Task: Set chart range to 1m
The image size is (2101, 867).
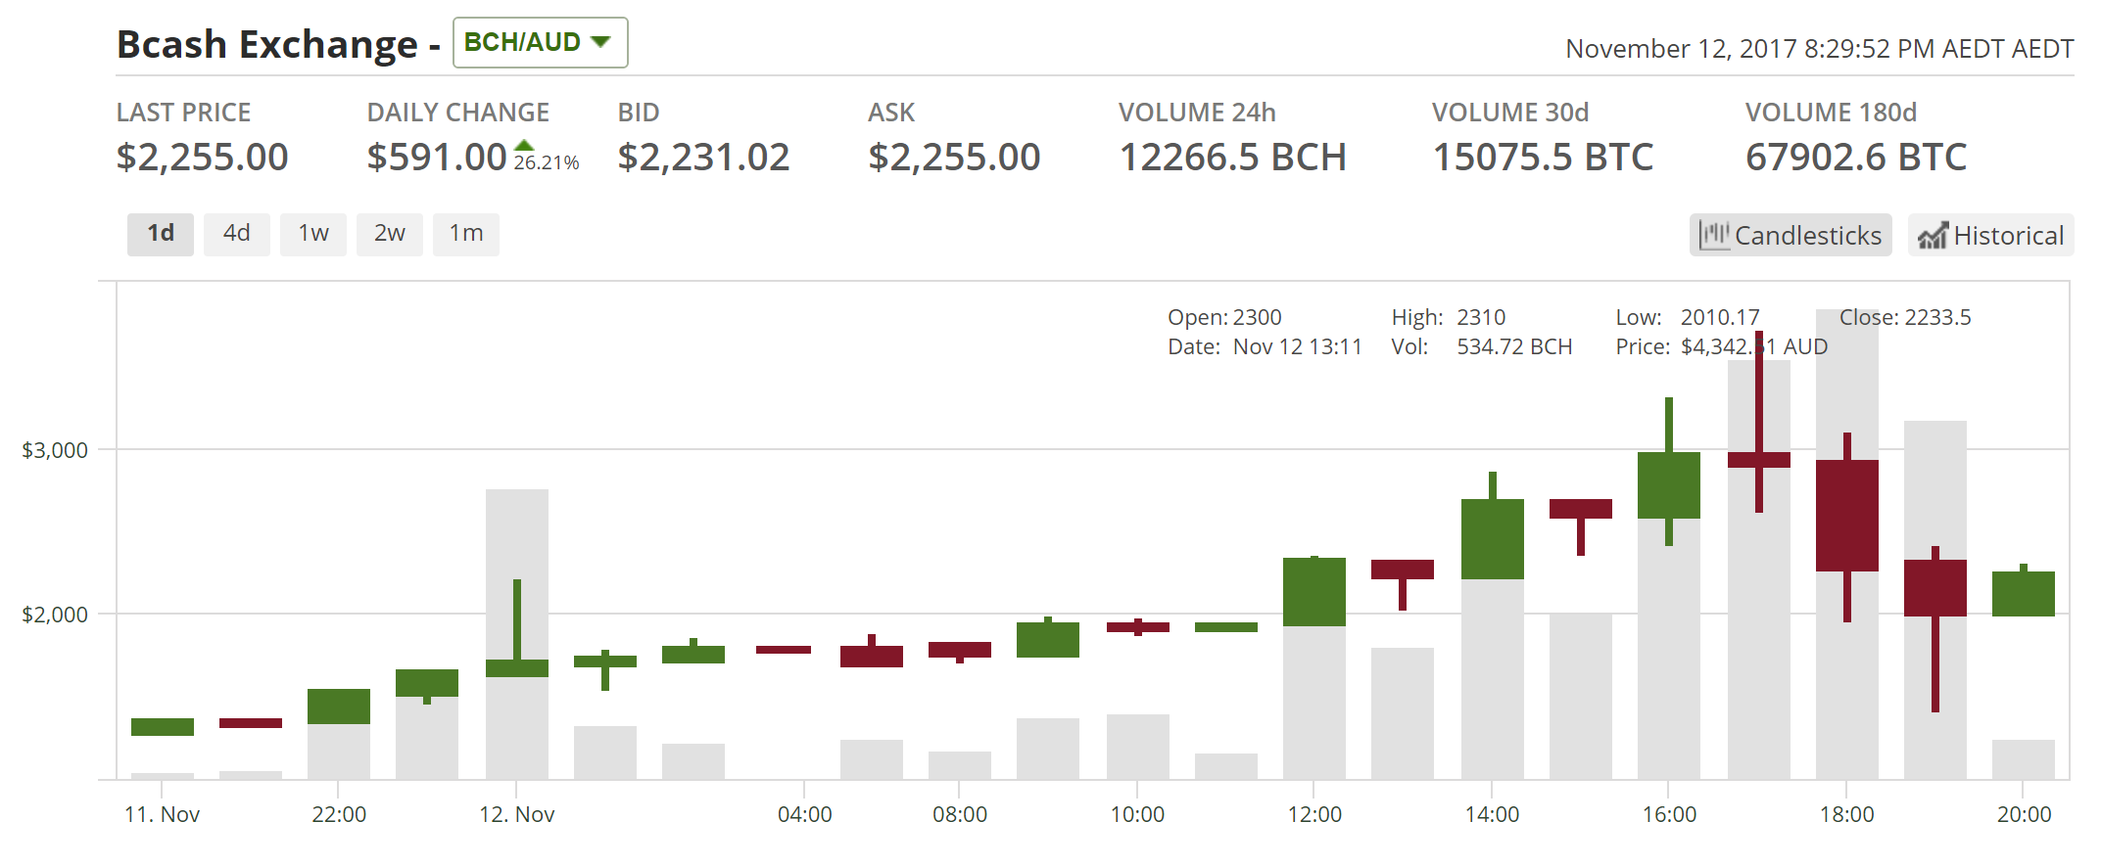Action: point(466,234)
